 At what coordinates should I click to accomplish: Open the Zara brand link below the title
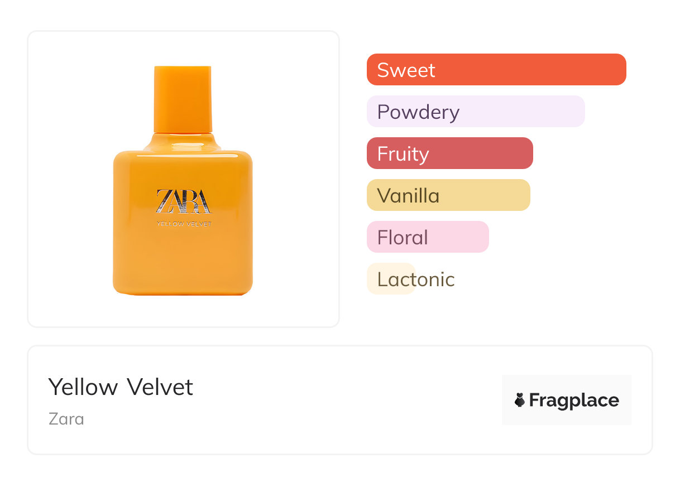coord(66,418)
